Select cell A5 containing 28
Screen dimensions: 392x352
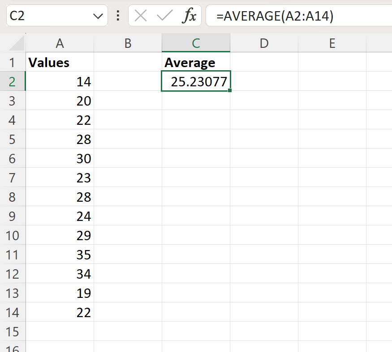[x=60, y=139]
